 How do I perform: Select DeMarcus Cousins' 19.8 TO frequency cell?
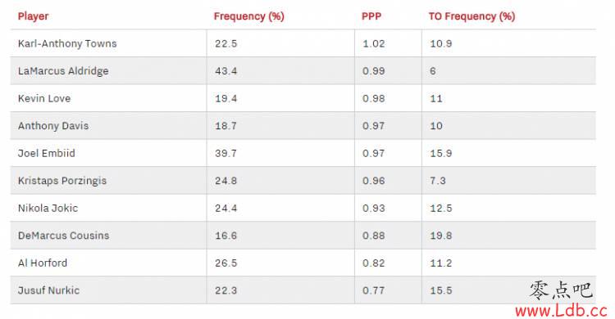(x=441, y=236)
